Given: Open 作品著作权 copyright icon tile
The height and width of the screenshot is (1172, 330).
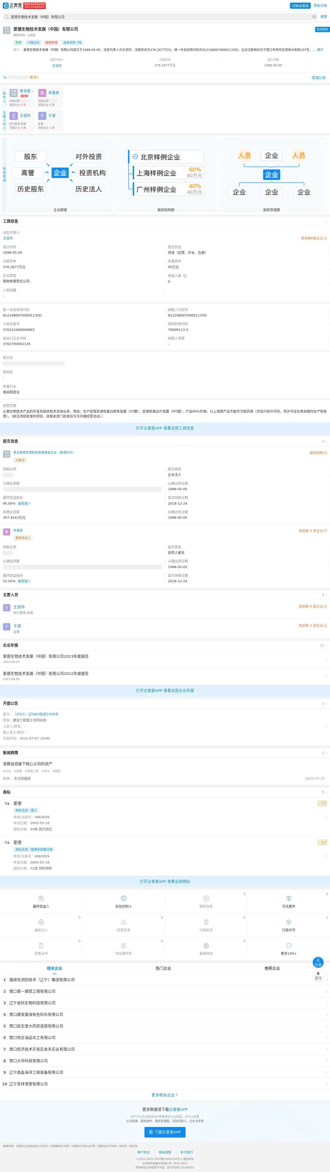Looking at the screenshot, I should [x=123, y=949].
